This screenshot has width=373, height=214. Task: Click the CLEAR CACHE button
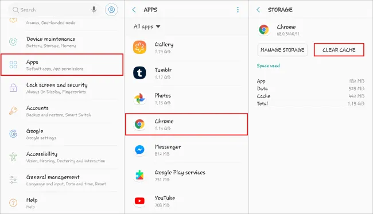point(339,50)
